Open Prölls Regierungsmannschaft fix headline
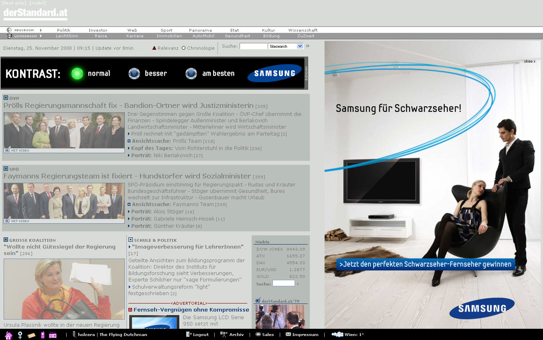The width and height of the screenshot is (543, 340). tap(128, 105)
